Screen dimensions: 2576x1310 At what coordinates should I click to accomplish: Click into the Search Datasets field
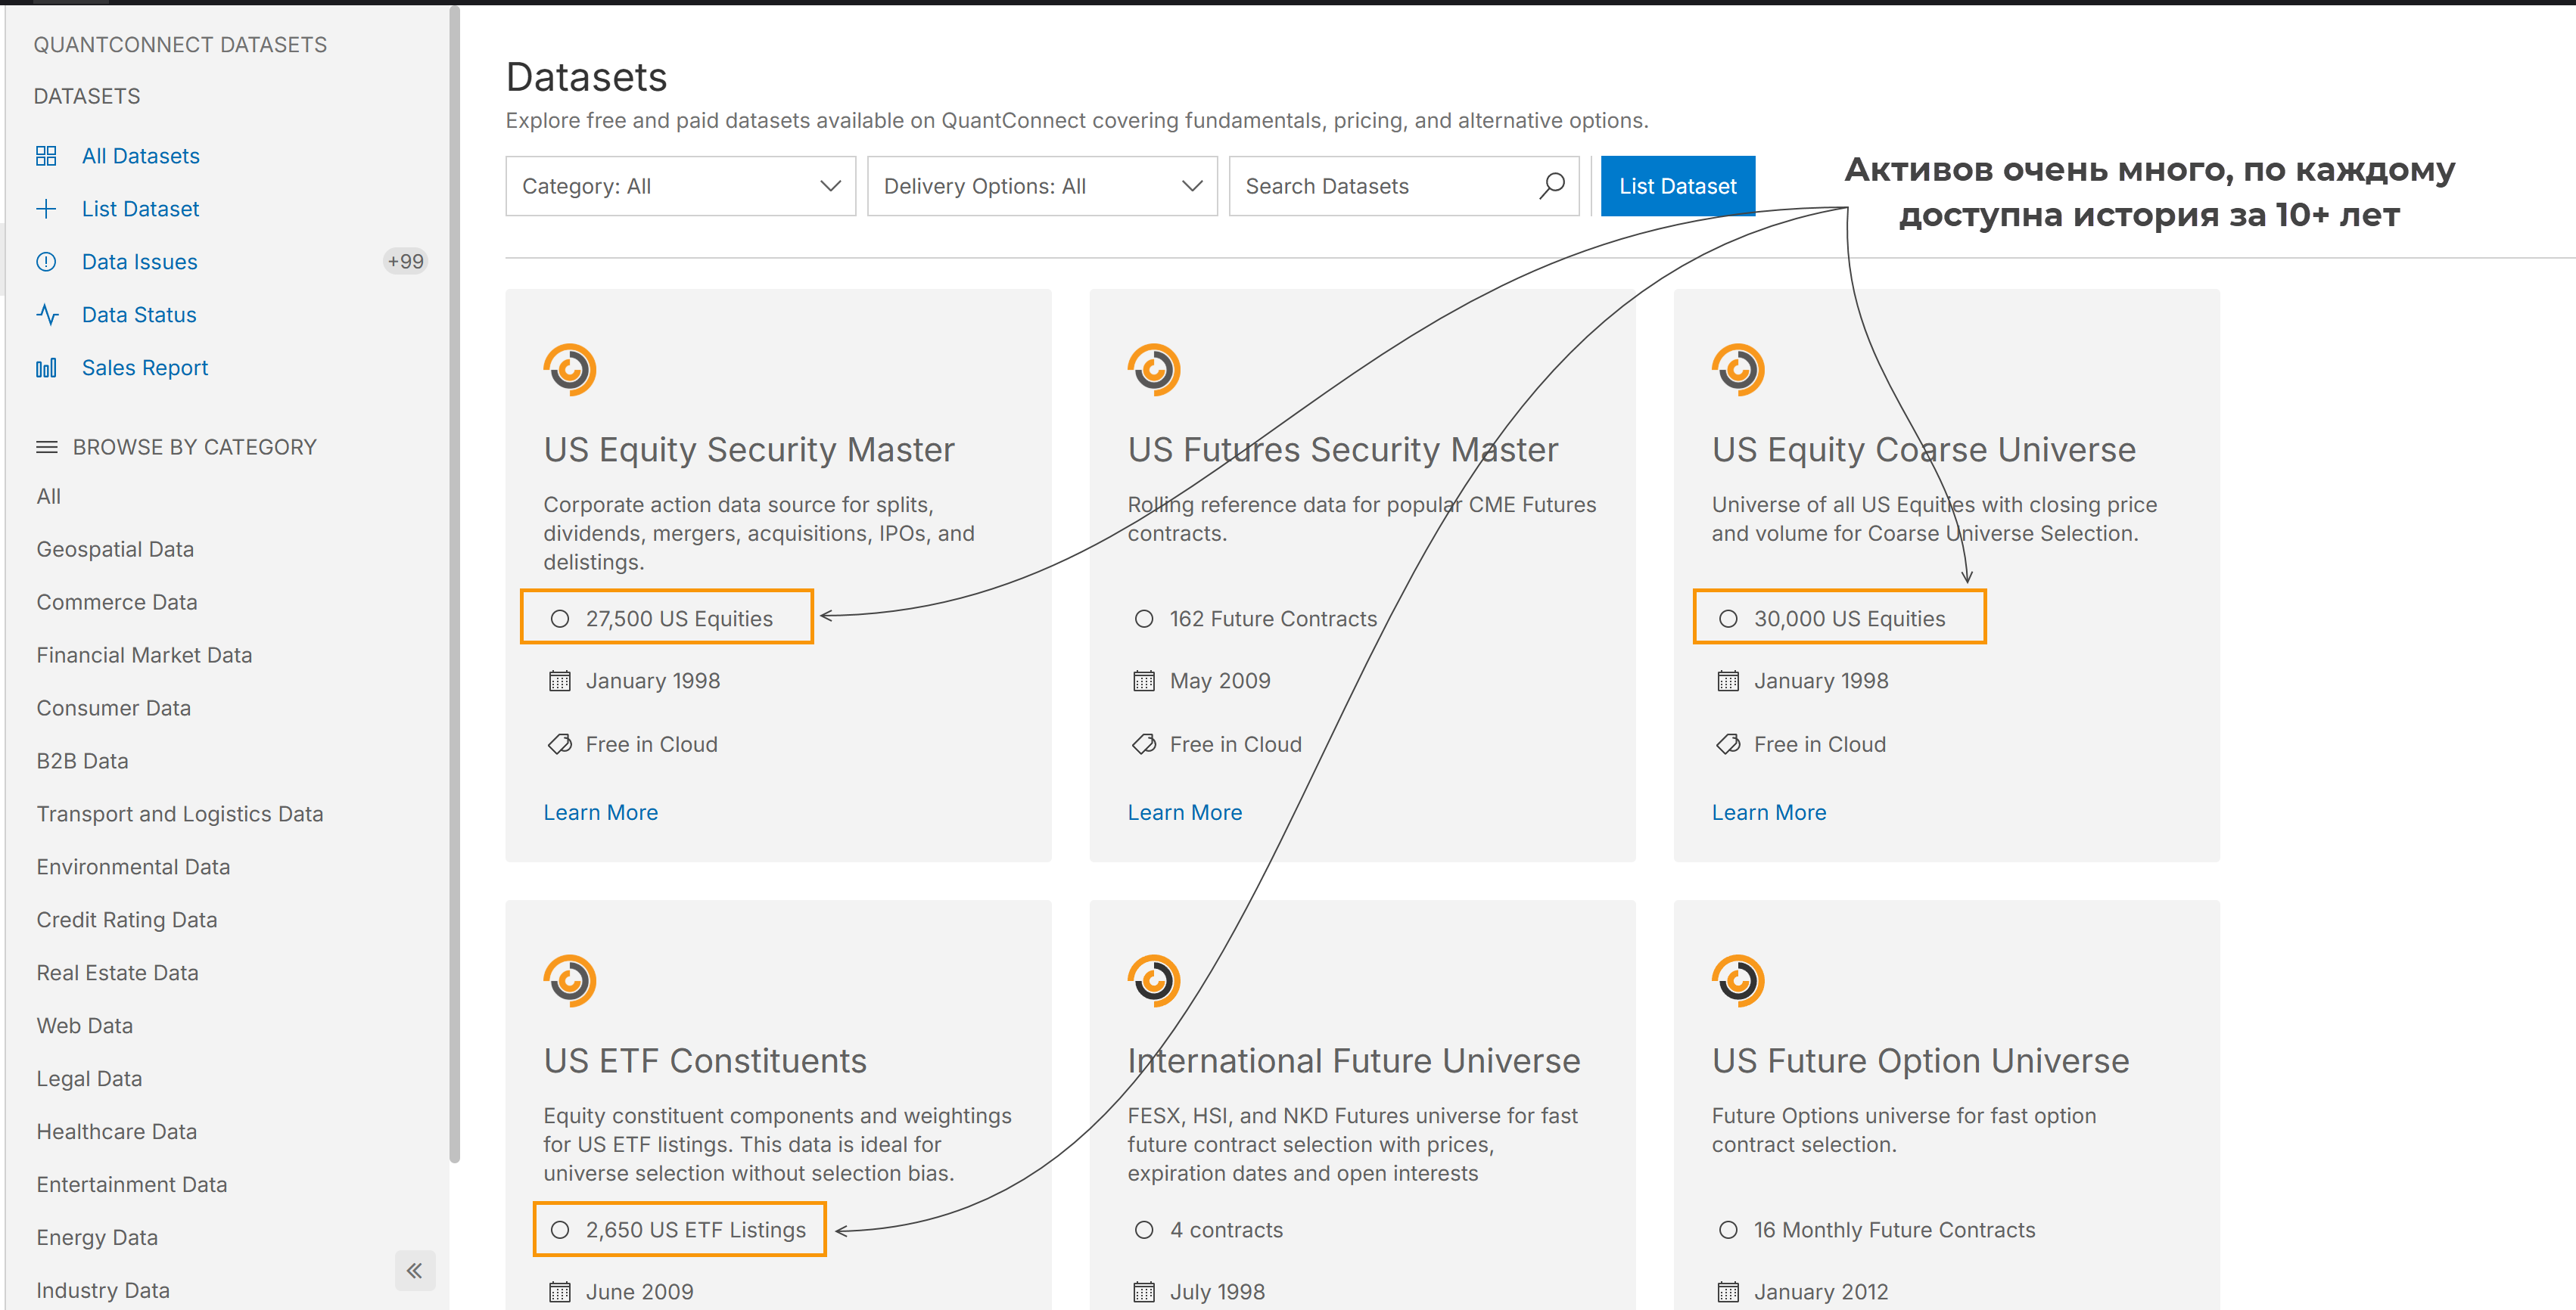pos(1380,186)
